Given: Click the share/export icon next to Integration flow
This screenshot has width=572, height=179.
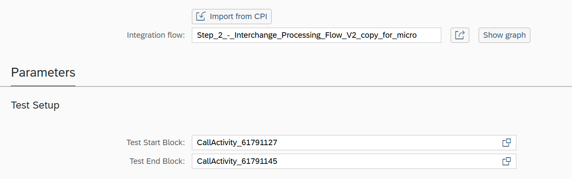Looking at the screenshot, I should click(460, 35).
